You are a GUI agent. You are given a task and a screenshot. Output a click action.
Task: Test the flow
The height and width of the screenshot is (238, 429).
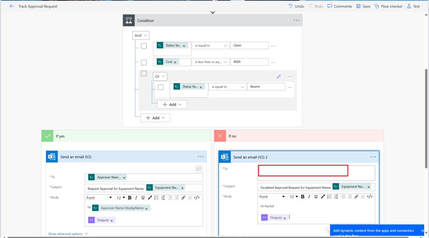(413, 6)
